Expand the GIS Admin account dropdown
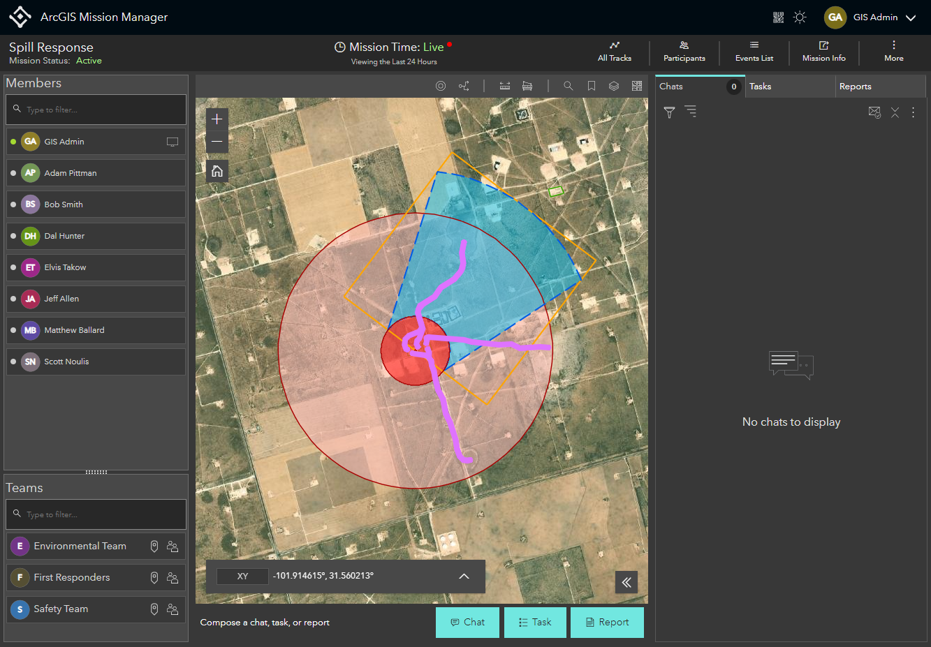 pos(910,18)
